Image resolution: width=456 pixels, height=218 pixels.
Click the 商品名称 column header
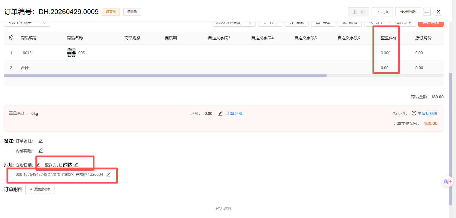75,38
